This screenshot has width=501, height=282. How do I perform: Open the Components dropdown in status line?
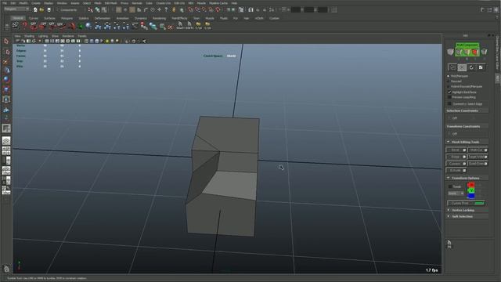70,10
